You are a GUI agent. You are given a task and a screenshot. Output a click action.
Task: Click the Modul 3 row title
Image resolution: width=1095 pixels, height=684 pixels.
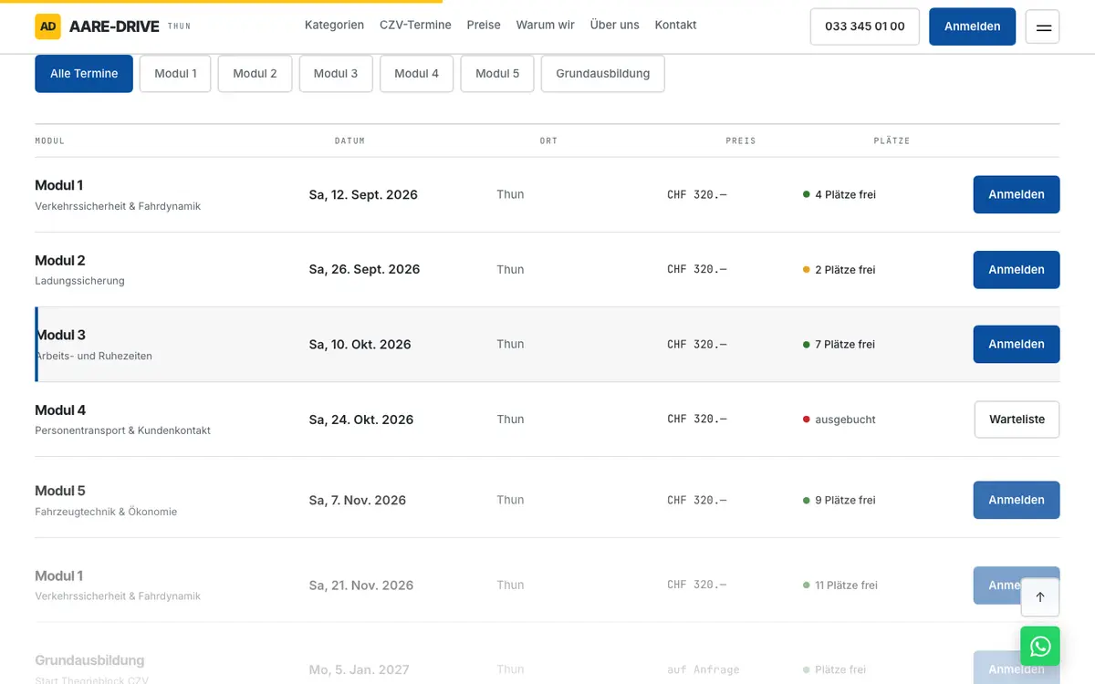pyautogui.click(x=60, y=336)
